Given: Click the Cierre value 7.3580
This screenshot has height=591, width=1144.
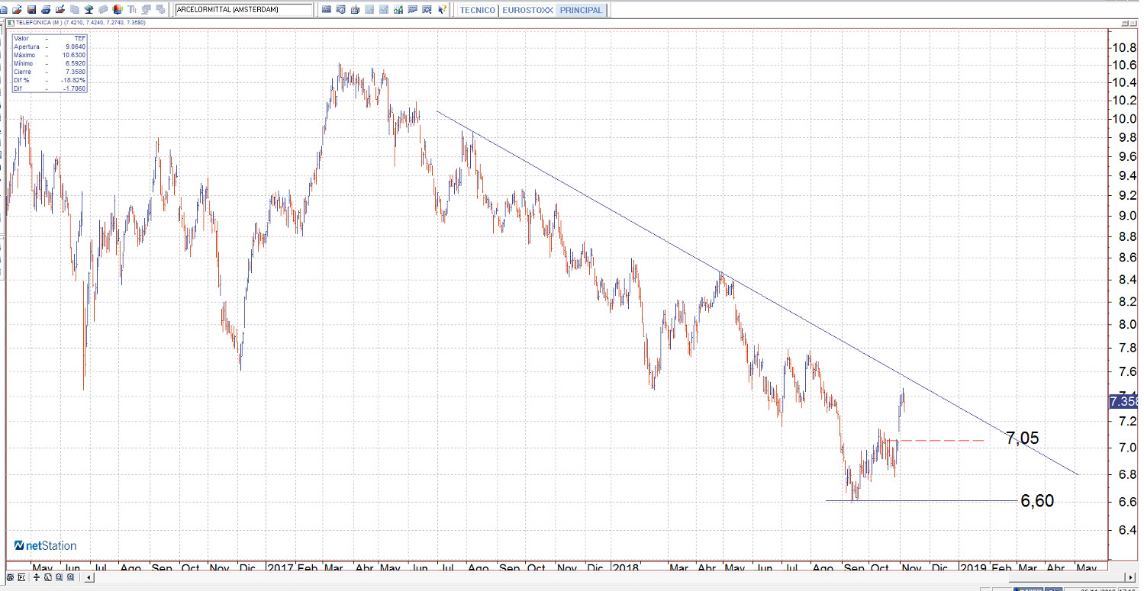Looking at the screenshot, I should [75, 72].
